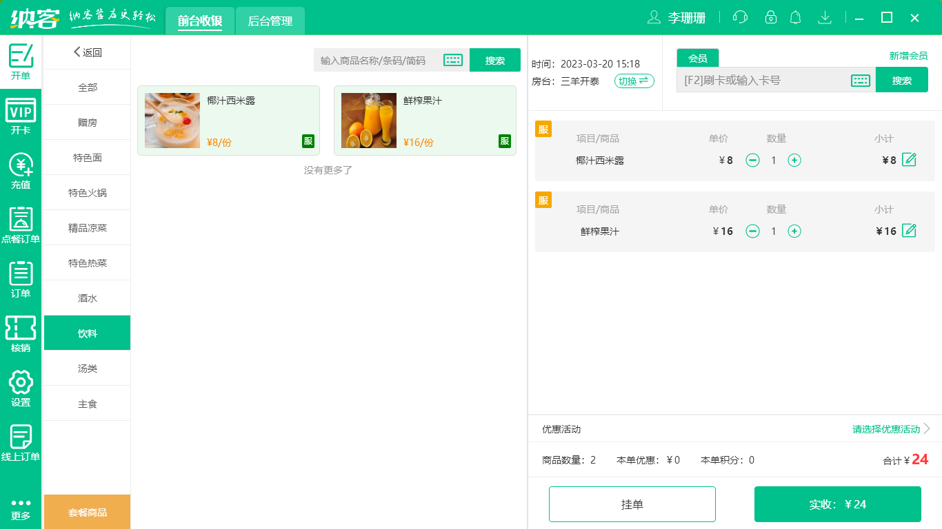The width and height of the screenshot is (942, 529).
Task: Expand the 请选择优惠活动 promotion selector
Action: point(885,429)
